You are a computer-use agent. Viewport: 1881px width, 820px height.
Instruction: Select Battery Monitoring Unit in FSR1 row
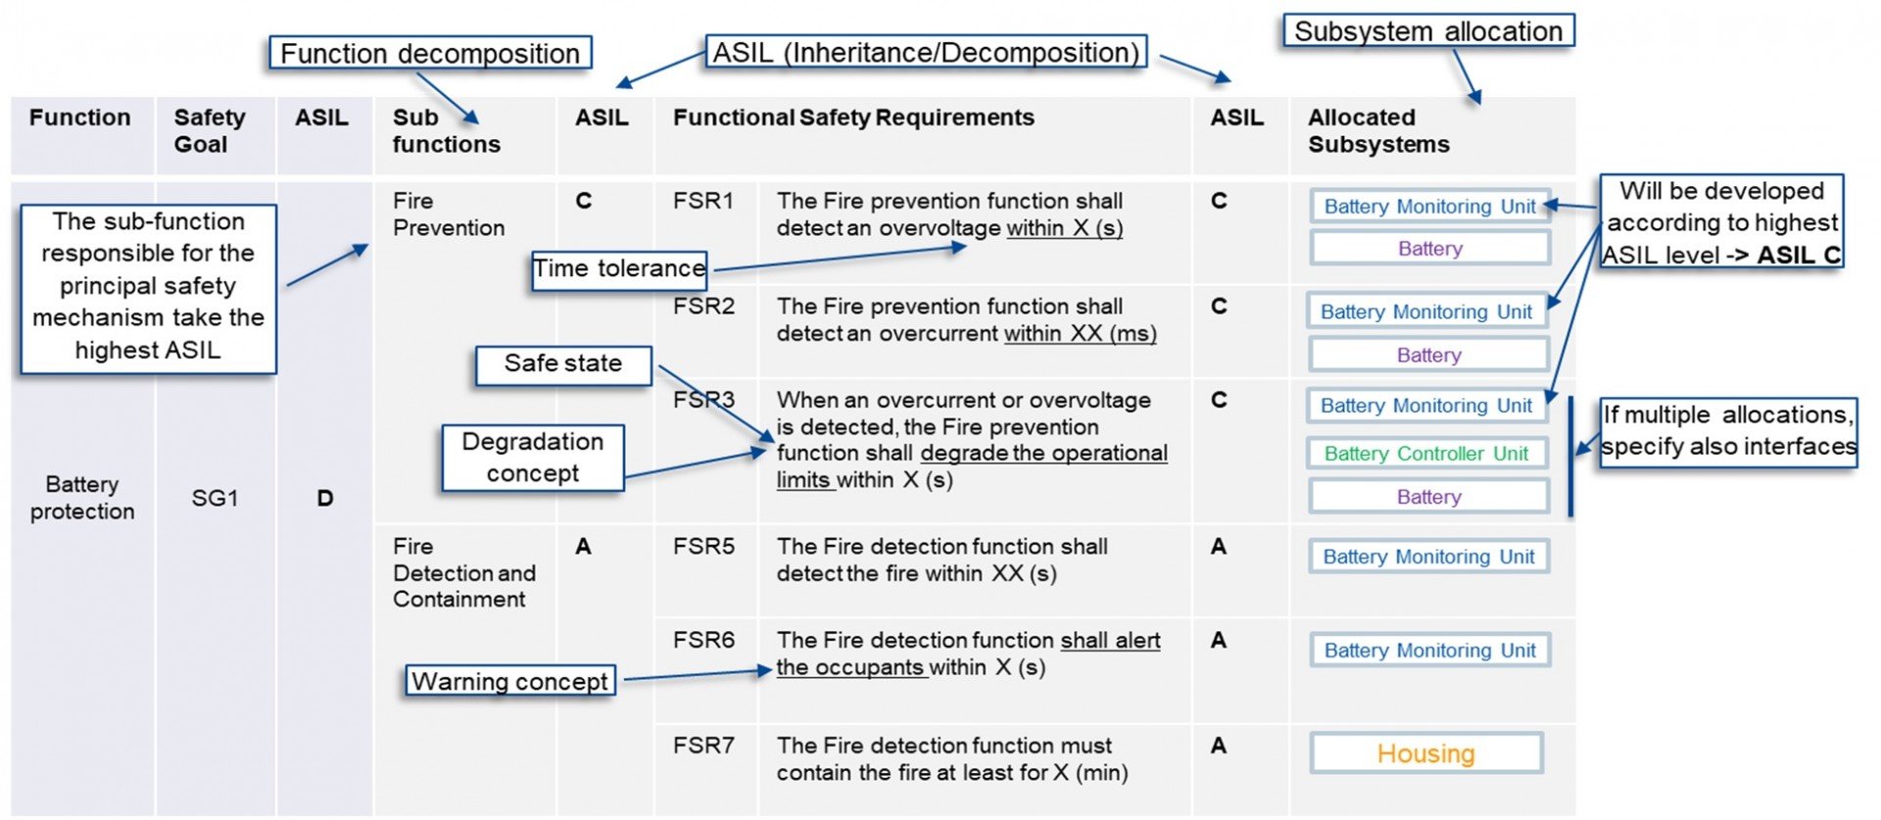pos(1429,207)
